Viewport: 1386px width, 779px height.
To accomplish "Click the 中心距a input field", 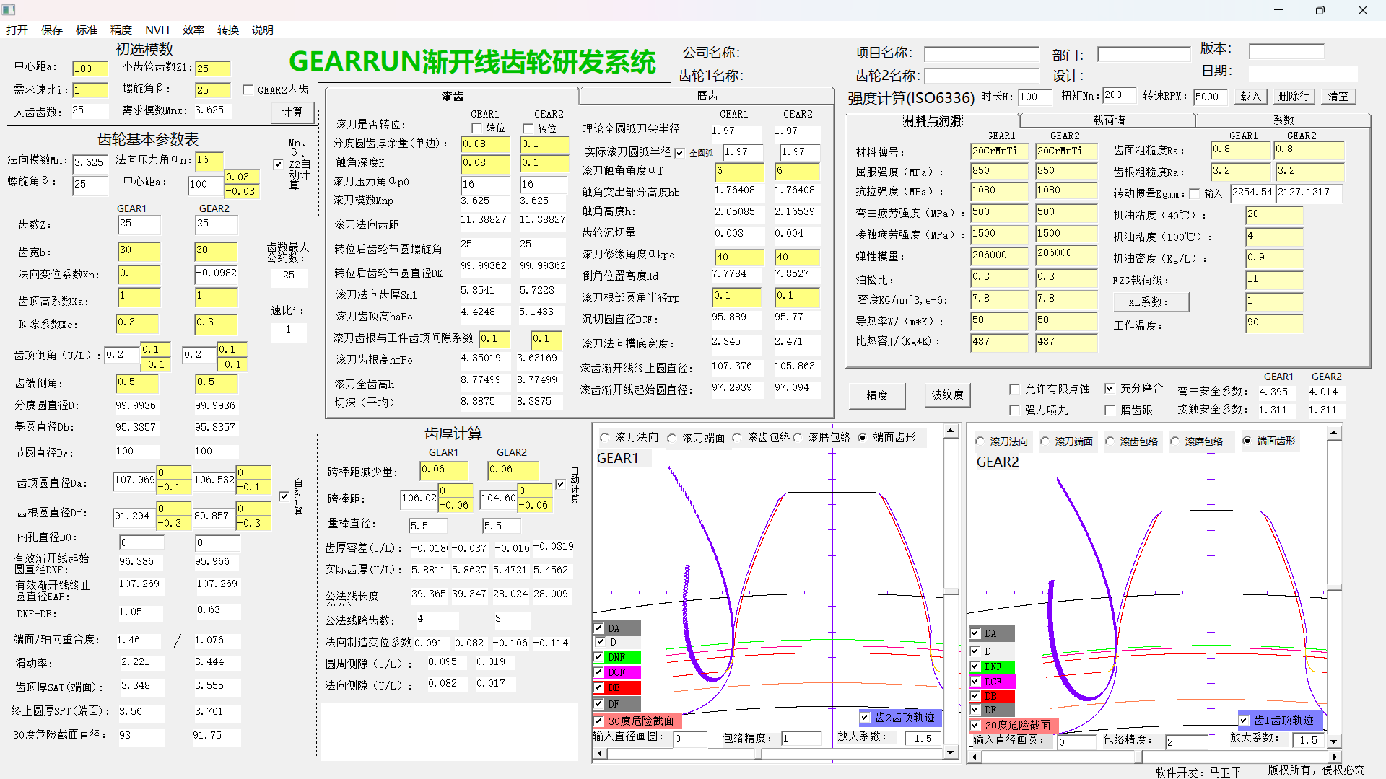I will pyautogui.click(x=90, y=69).
